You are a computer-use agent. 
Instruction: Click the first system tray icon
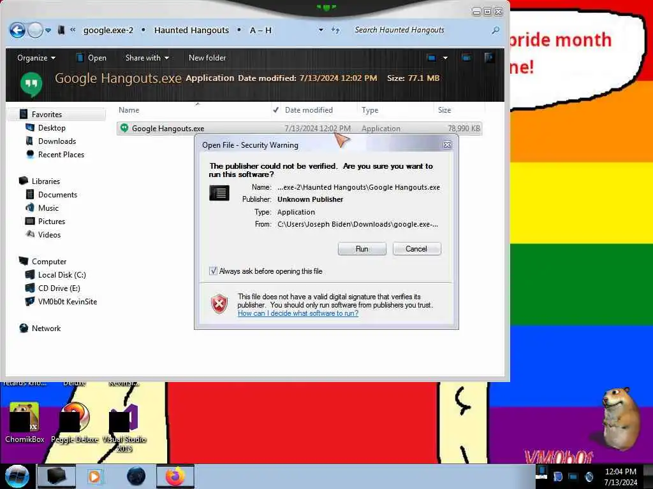tap(541, 473)
